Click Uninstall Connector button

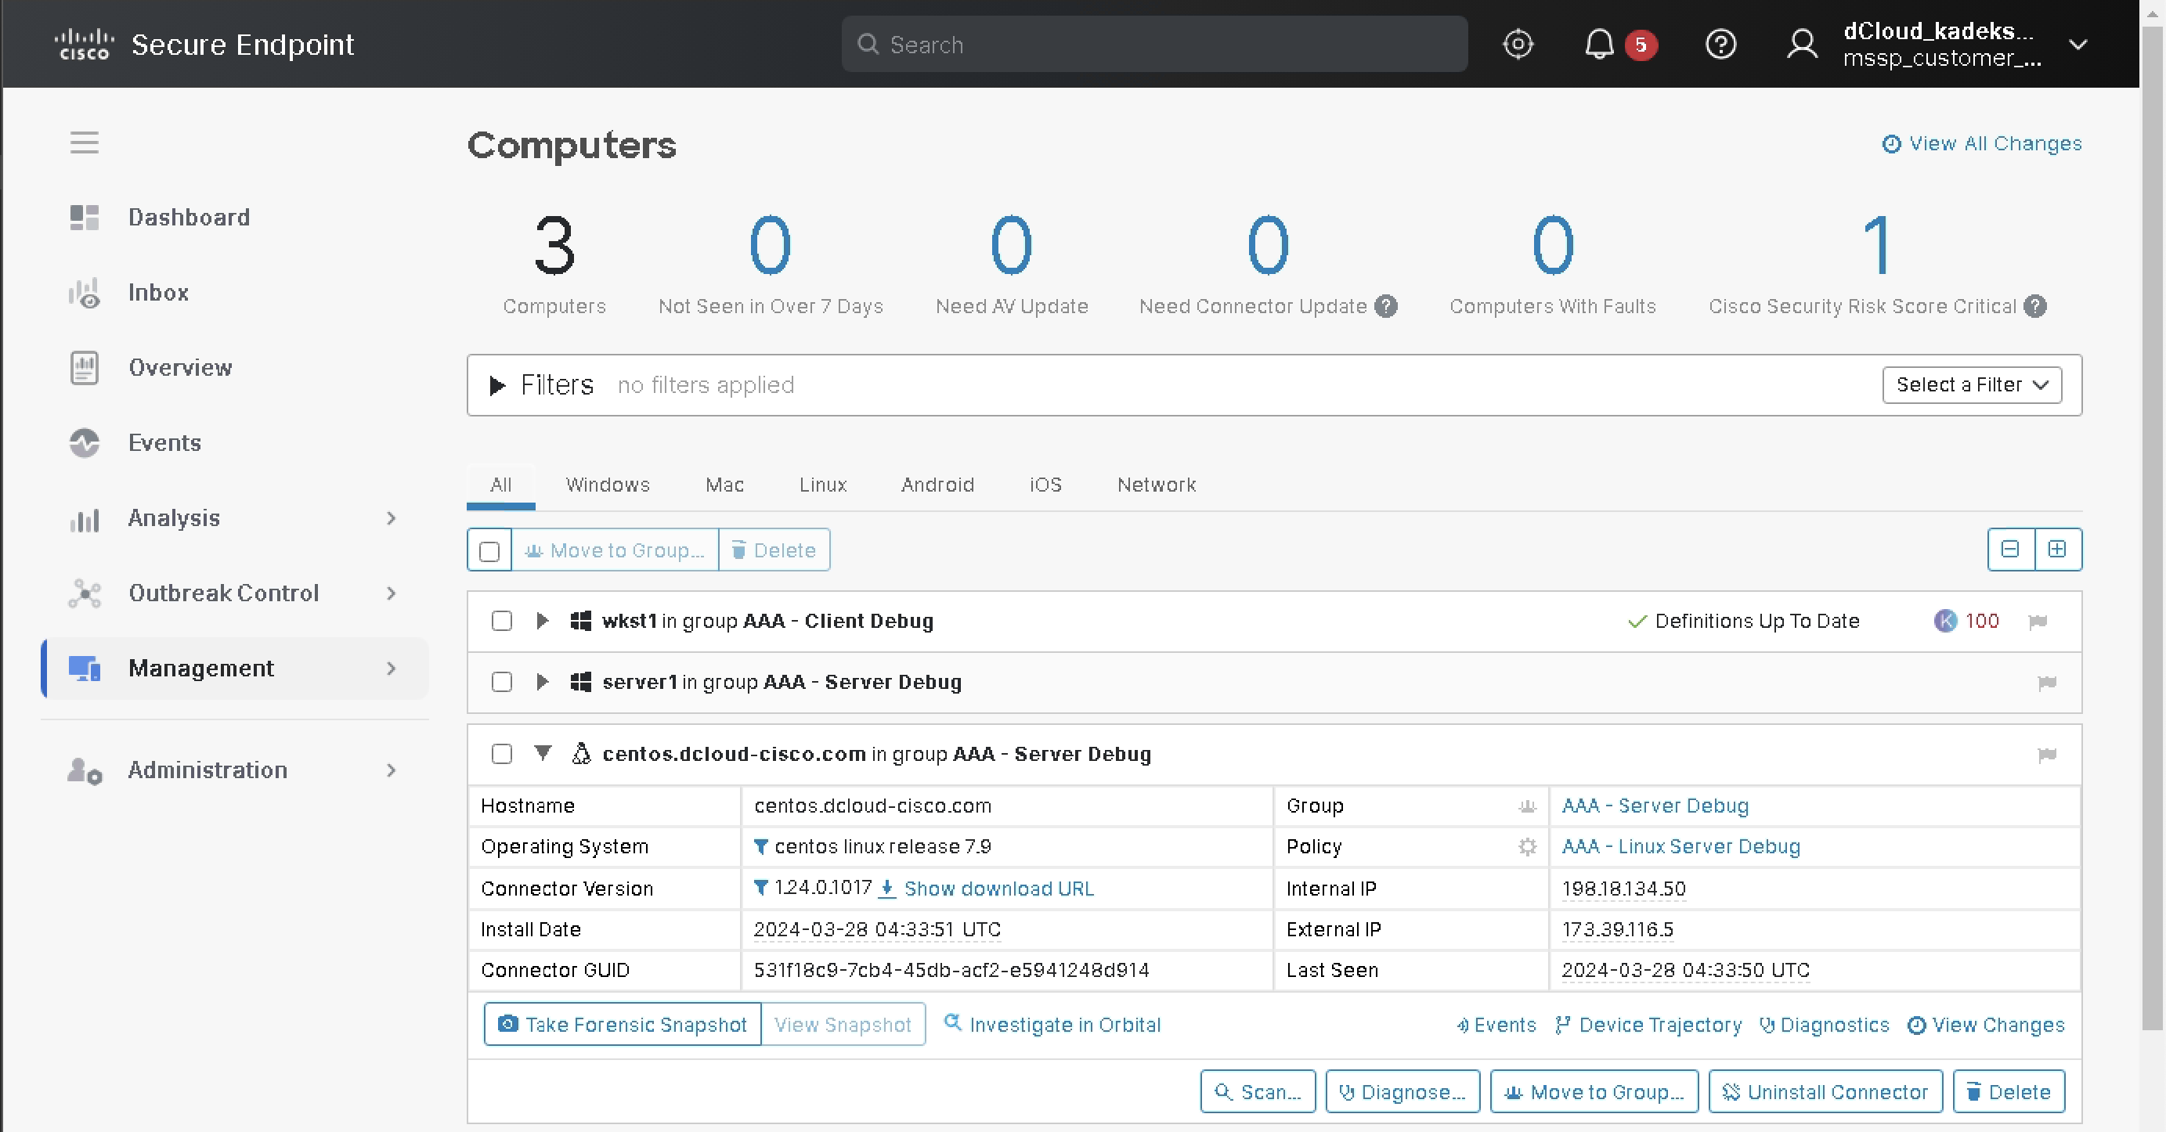pos(1825,1091)
